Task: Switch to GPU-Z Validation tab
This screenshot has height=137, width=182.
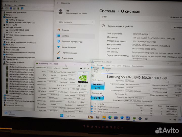Action: click(65, 68)
